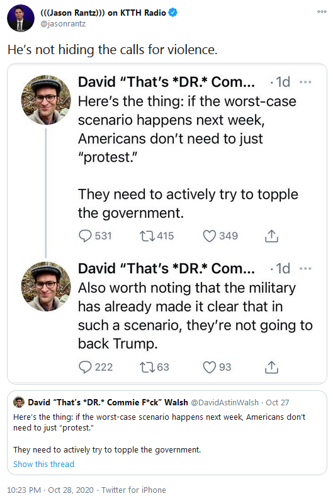Click the share icon on the second embedded tweet

pos(271,367)
